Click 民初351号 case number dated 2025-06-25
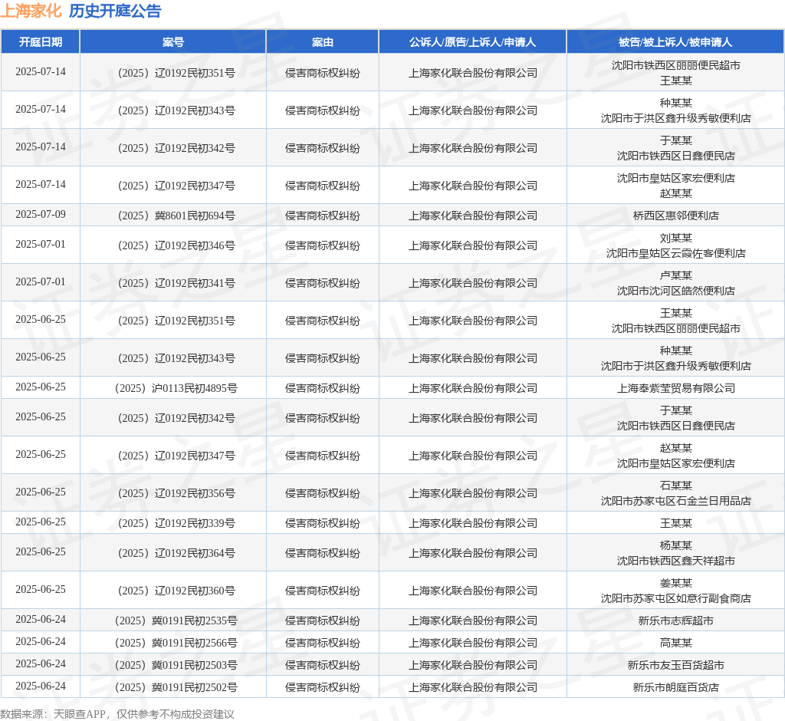Screen dimensions: 785x721 pyautogui.click(x=176, y=321)
